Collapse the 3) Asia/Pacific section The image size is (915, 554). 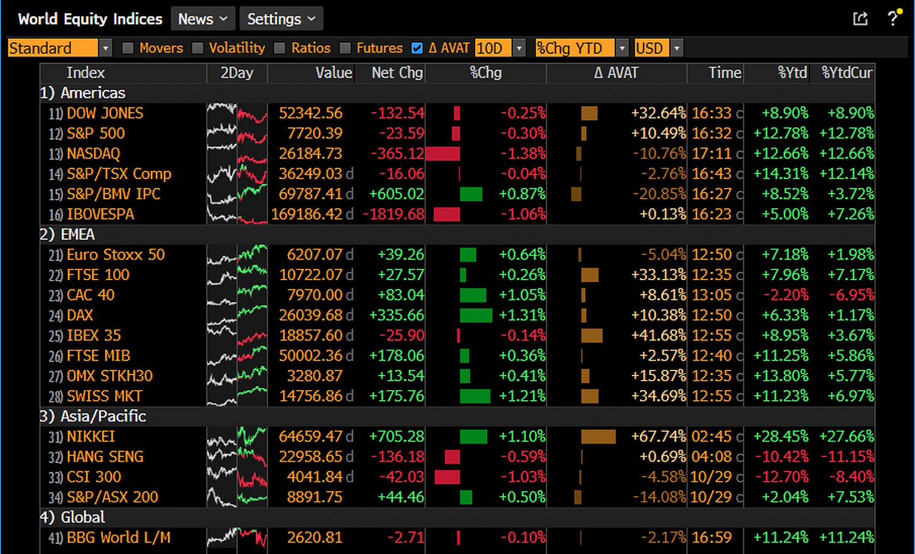tap(93, 416)
